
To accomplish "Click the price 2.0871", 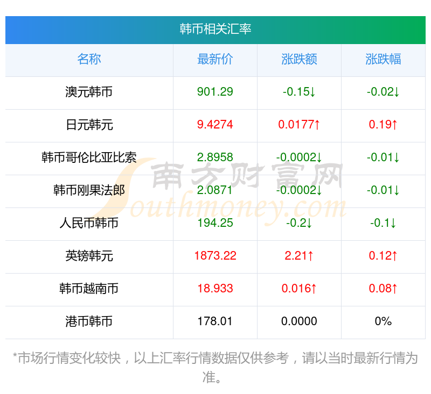I will pyautogui.click(x=215, y=190).
